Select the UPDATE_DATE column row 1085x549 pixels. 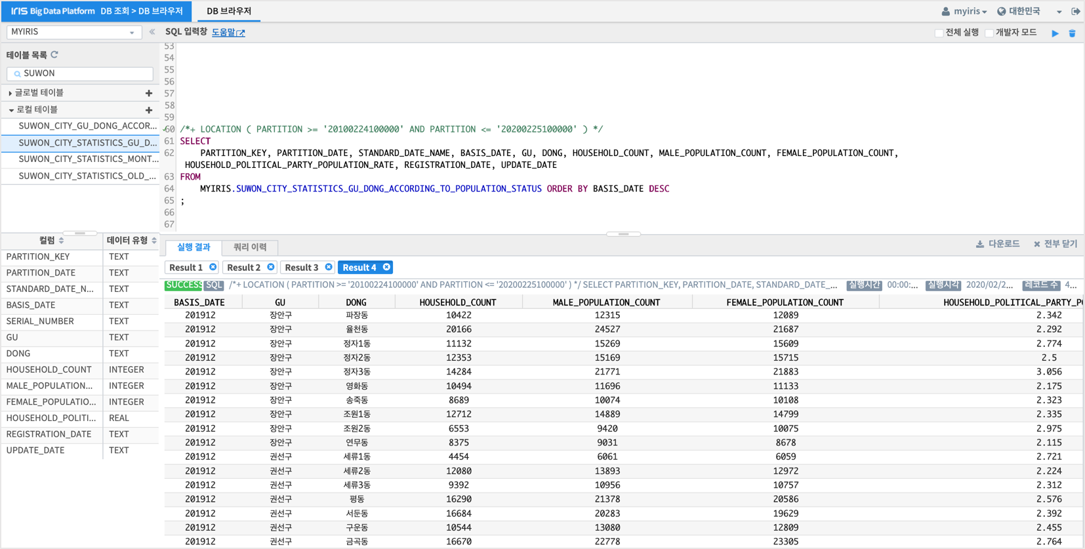click(80, 451)
